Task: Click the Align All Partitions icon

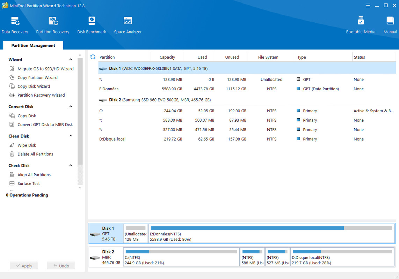Action: pos(12,175)
